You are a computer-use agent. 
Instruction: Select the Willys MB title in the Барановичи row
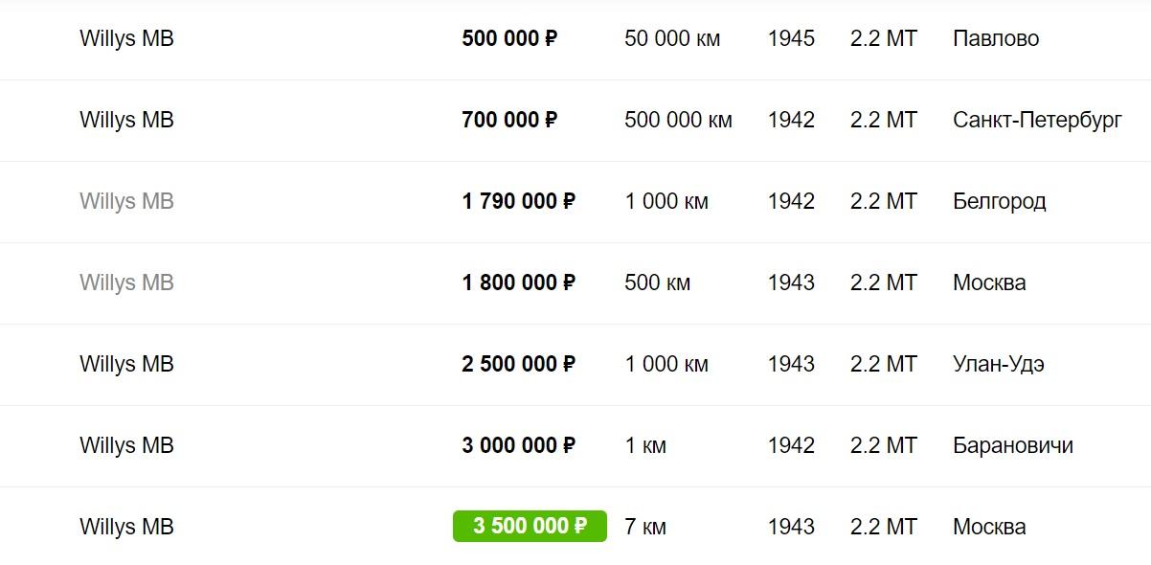tap(126, 446)
